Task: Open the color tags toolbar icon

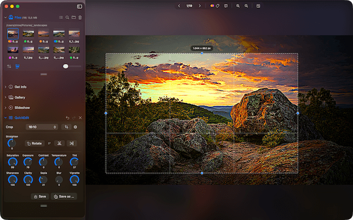Action: 213,5
